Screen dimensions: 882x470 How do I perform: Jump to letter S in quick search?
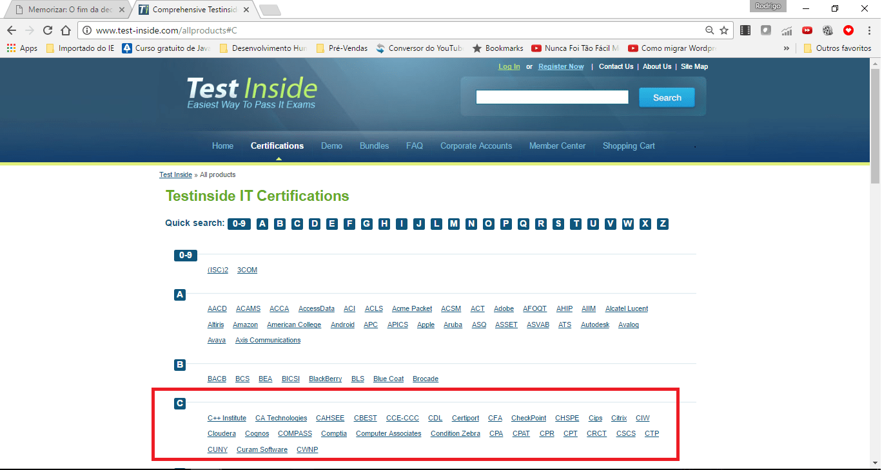[x=558, y=223]
